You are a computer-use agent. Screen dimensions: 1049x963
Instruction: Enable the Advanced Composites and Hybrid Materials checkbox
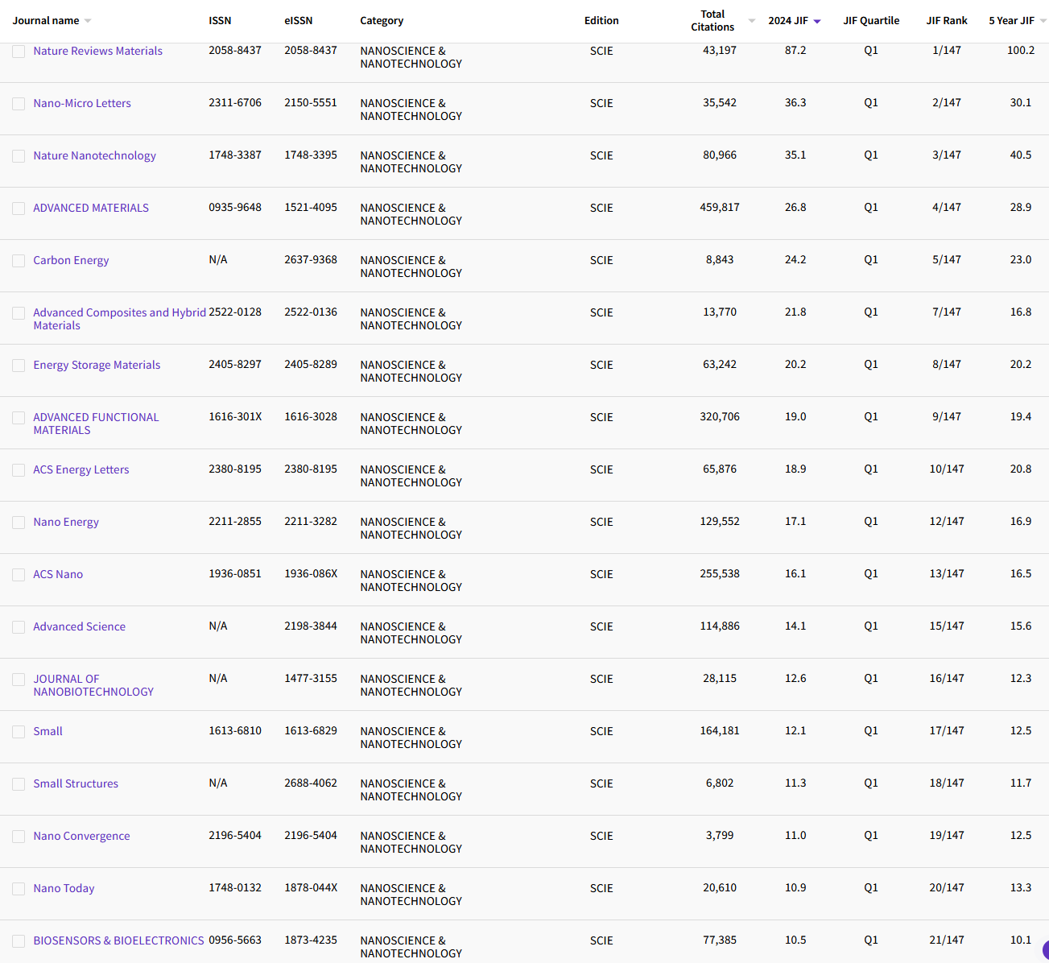[x=19, y=313]
